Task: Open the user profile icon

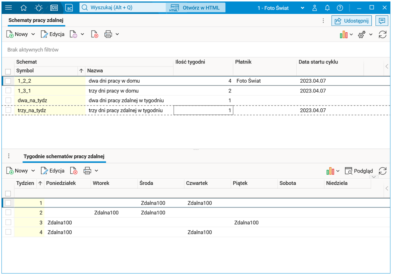Action: 315,8
